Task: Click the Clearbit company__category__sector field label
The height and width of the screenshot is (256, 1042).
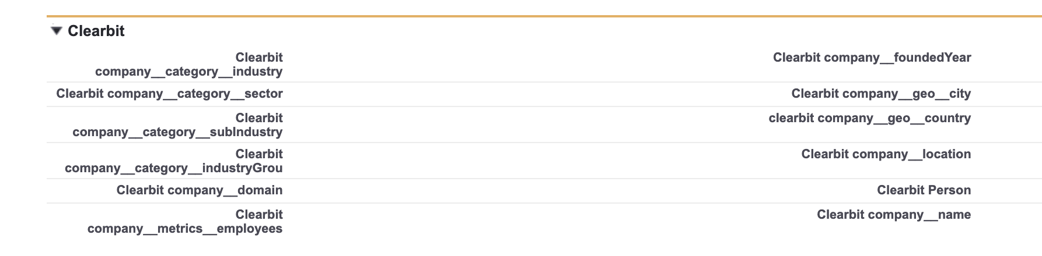Action: 169,94
